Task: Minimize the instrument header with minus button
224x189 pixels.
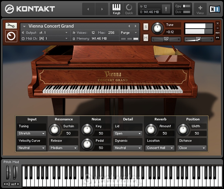Action: tap(217, 28)
